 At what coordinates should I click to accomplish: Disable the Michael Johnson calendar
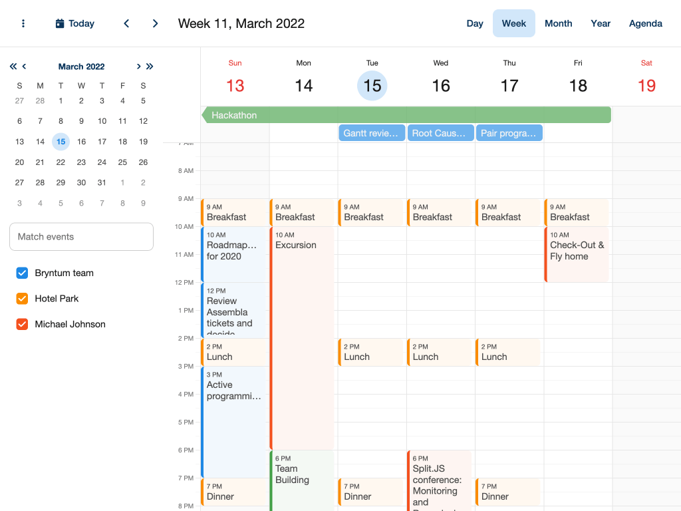click(22, 324)
